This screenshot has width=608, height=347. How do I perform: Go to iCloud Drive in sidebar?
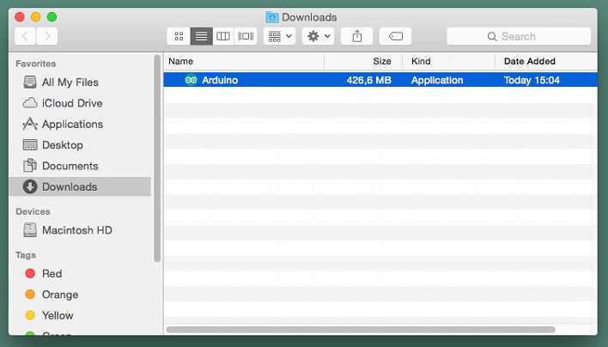pyautogui.click(x=72, y=103)
